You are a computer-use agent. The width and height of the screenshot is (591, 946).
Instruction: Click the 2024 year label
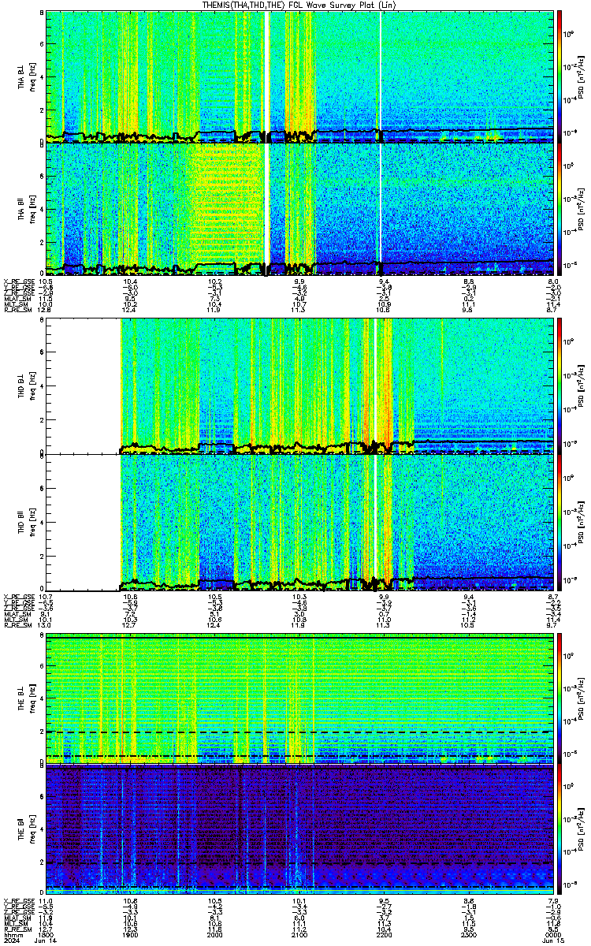click(10, 940)
